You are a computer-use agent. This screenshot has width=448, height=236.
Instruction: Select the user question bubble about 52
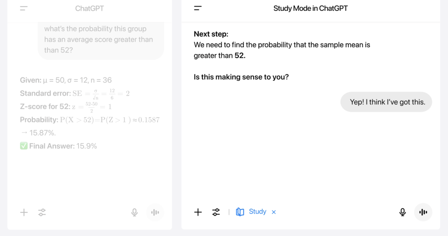pyautogui.click(x=101, y=40)
